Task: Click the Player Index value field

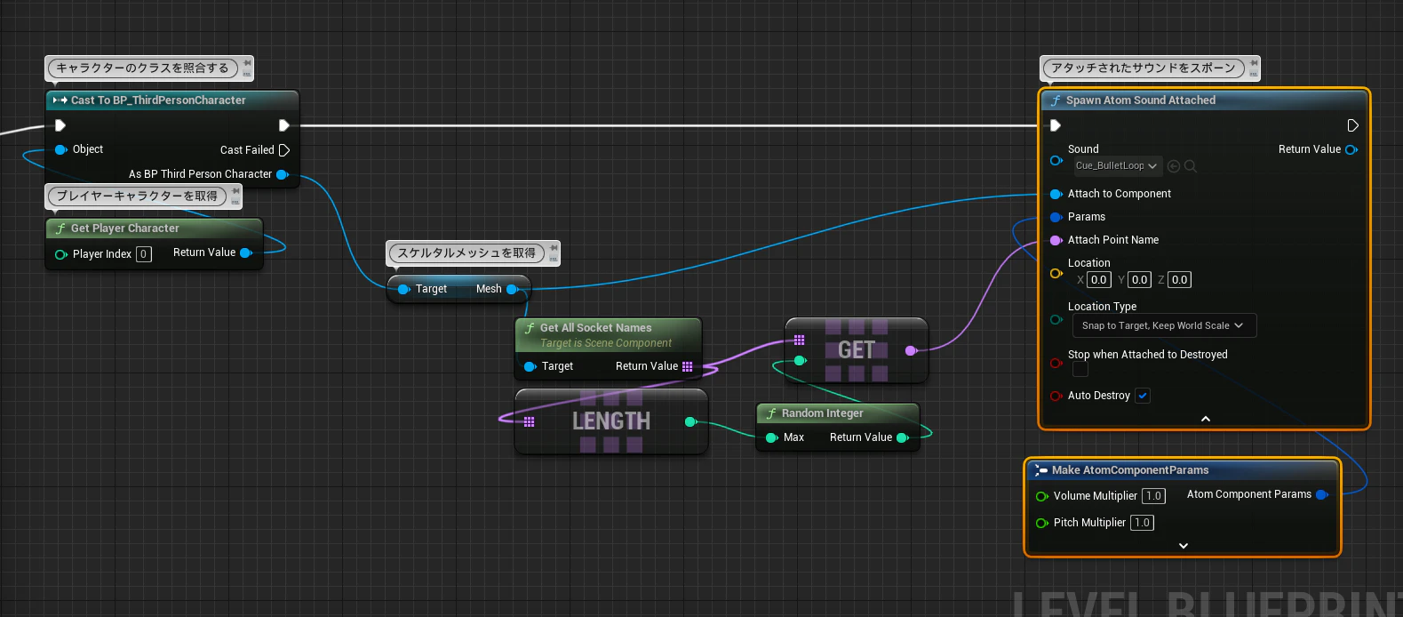Action: coord(144,254)
